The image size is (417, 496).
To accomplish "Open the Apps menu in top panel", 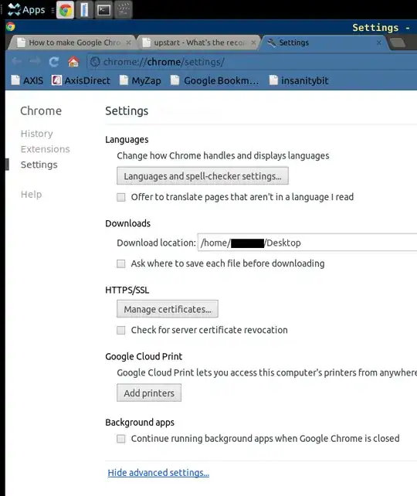I will (26, 10).
